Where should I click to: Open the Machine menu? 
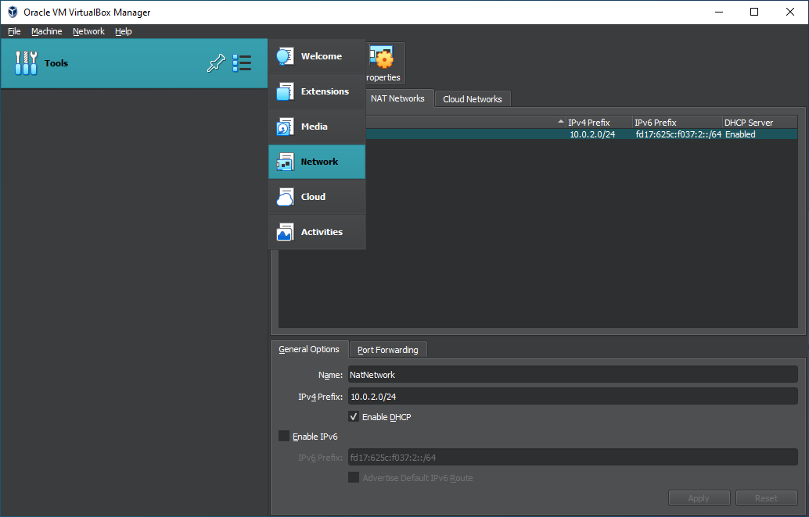[x=46, y=31]
